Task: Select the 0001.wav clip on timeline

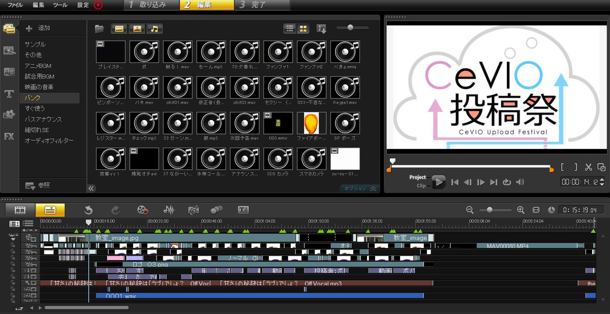Action: 260,296
